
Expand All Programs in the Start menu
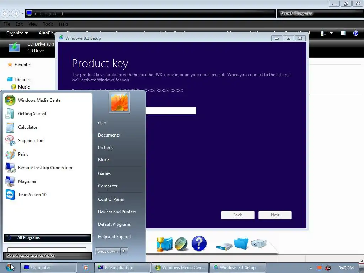coord(47,237)
